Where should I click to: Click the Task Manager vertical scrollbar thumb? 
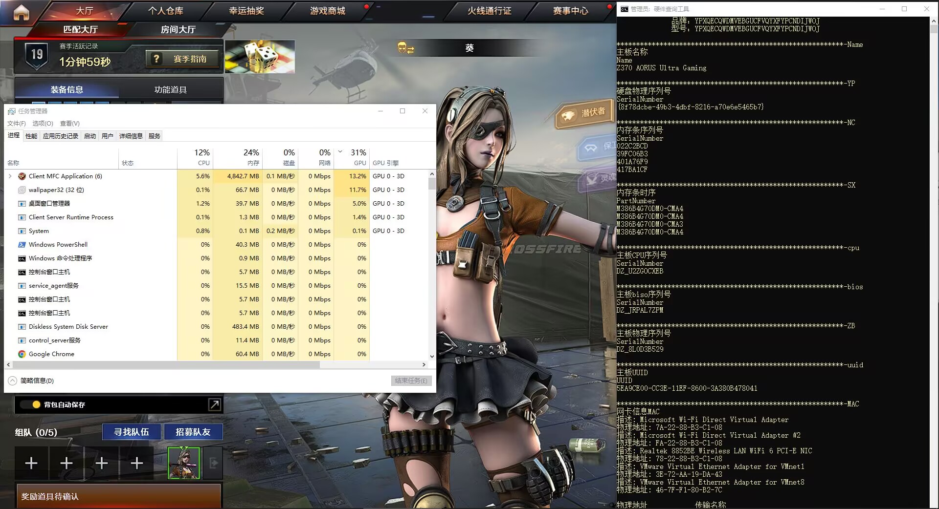point(432,184)
